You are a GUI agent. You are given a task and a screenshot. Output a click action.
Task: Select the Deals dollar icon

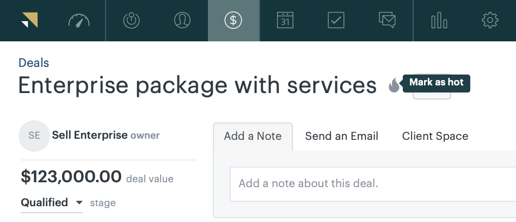[234, 20]
